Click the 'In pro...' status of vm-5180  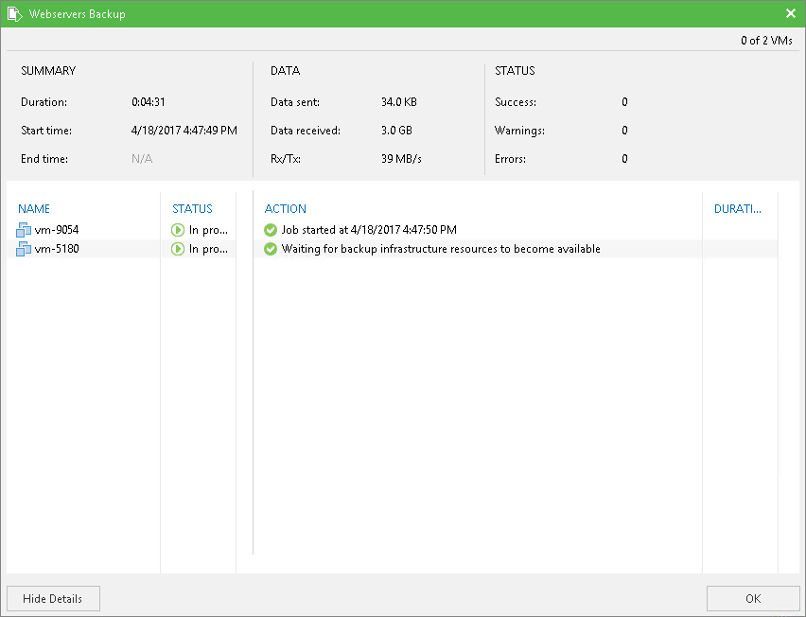tap(208, 249)
